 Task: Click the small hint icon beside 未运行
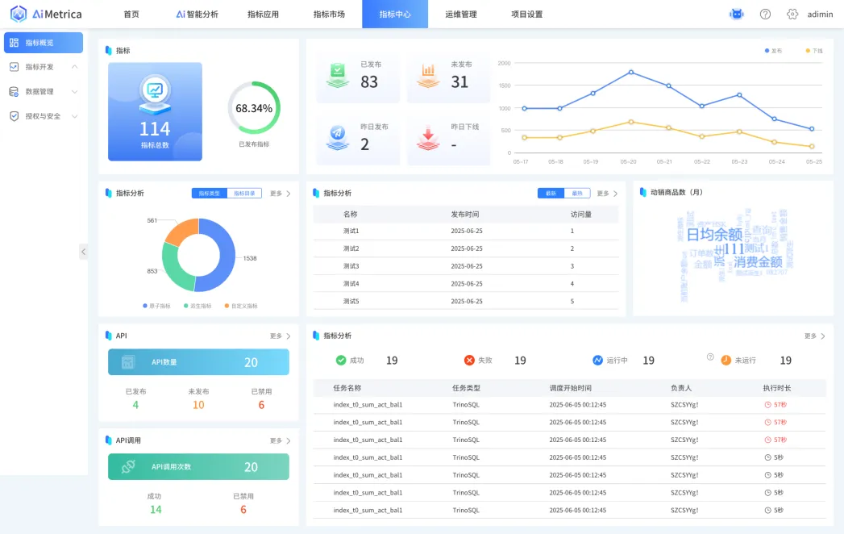pos(710,357)
